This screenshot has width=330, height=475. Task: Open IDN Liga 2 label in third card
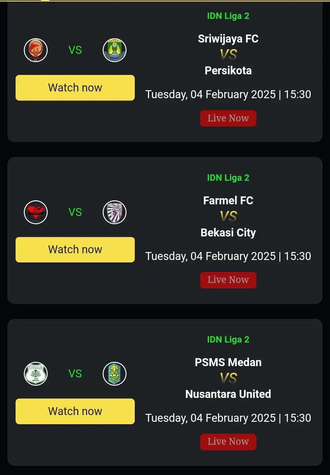(x=228, y=340)
